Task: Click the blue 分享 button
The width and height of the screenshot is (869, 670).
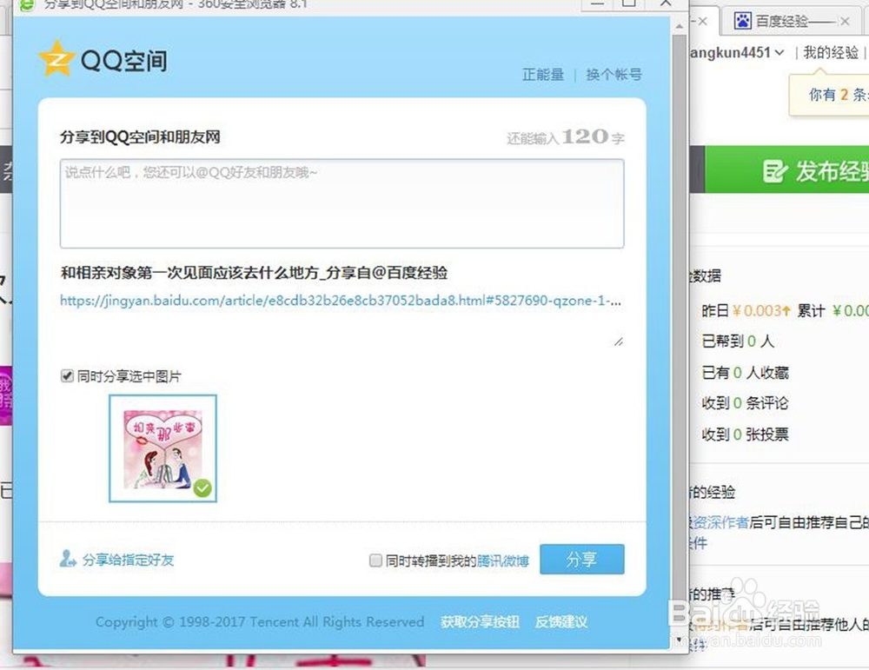Action: (582, 559)
